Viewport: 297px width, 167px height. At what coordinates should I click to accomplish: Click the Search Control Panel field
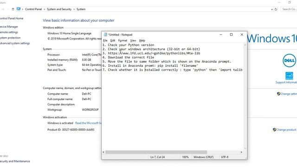[x=289, y=9]
